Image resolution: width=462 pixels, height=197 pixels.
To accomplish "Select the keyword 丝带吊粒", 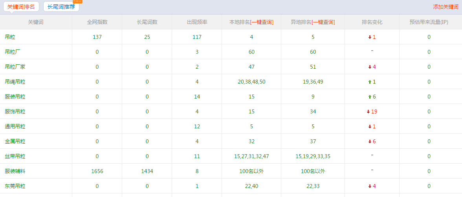I will click(x=15, y=157).
